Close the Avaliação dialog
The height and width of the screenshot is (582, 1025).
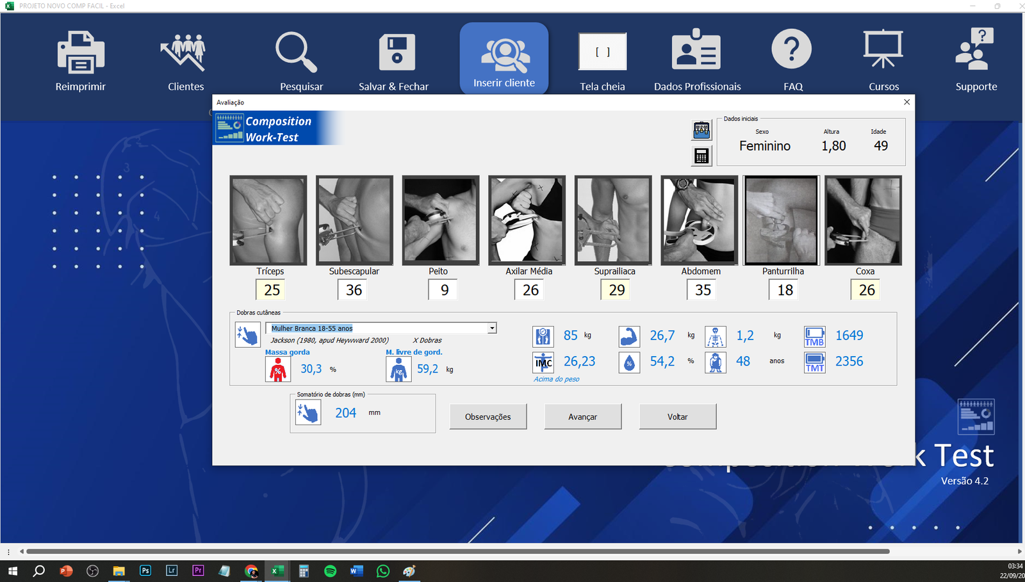coord(906,102)
